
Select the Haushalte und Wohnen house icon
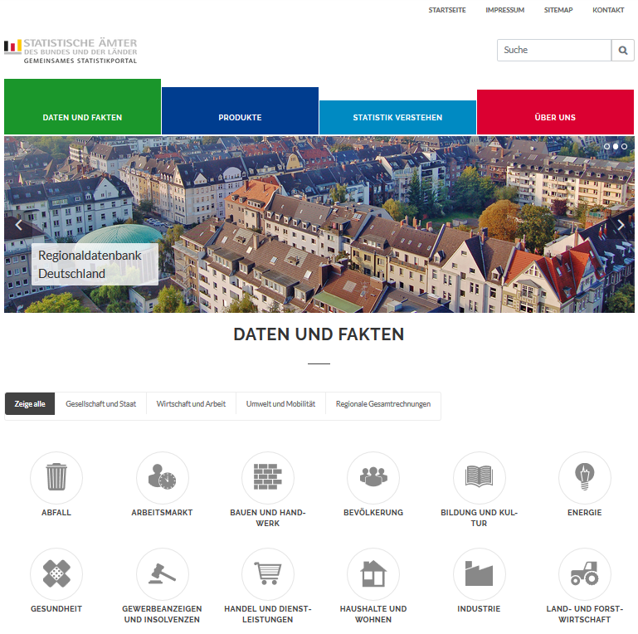pos(373,573)
